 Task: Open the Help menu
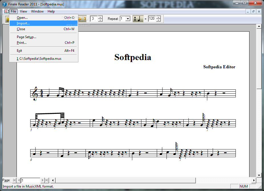pyautogui.click(x=51, y=11)
